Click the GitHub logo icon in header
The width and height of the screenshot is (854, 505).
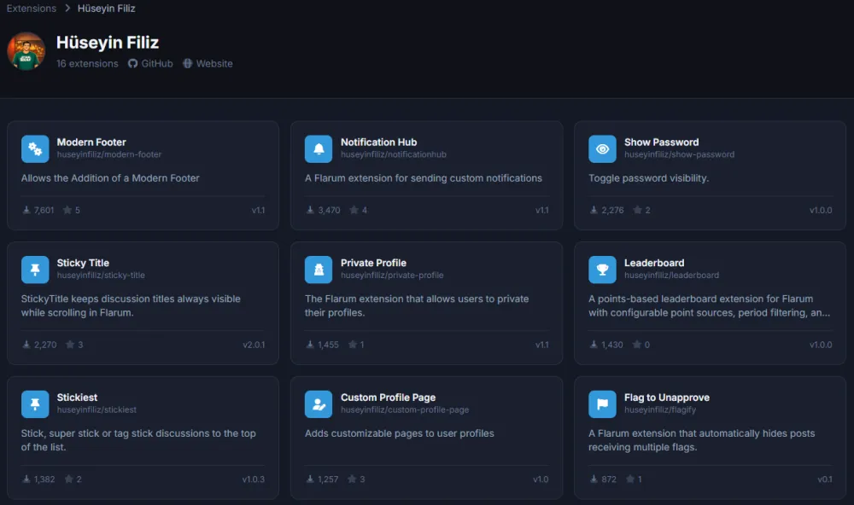[133, 64]
